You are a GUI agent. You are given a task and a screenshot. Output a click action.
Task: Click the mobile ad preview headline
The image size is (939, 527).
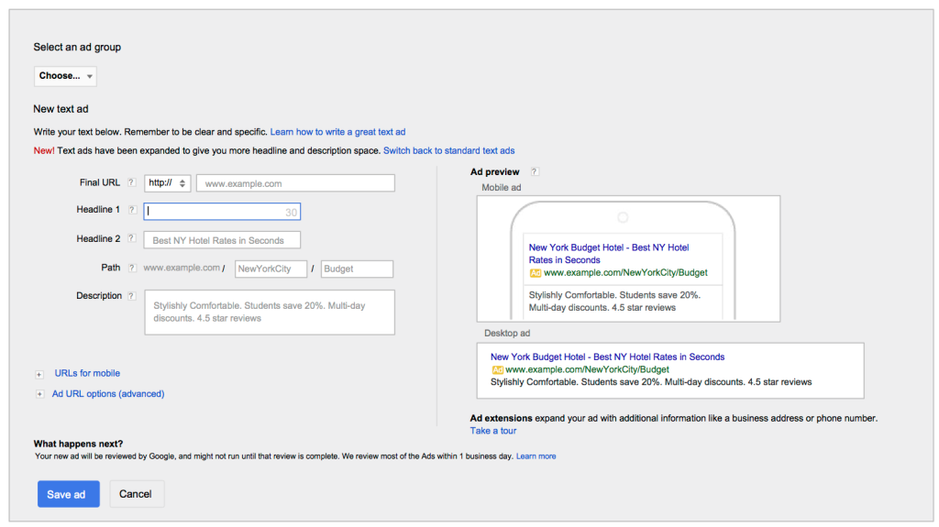(x=609, y=253)
